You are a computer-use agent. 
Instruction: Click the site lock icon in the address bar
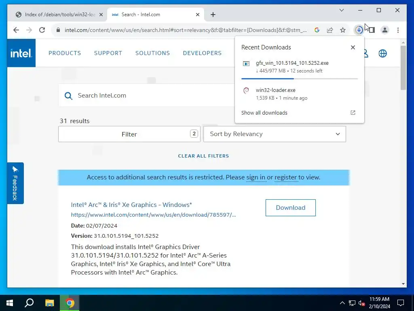click(x=58, y=30)
